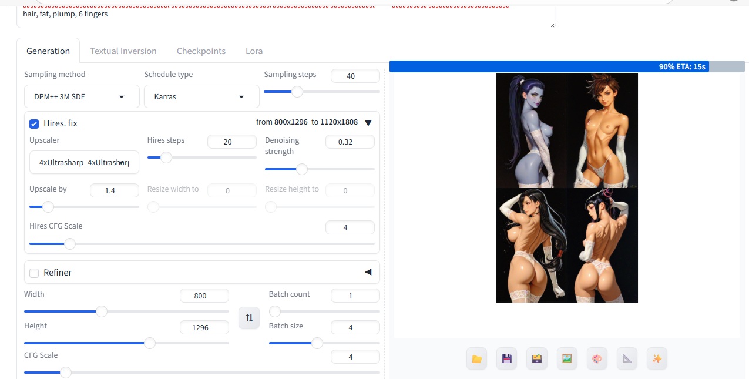749x379 pixels.
Task: Open the images output folder icon
Action: coord(476,358)
